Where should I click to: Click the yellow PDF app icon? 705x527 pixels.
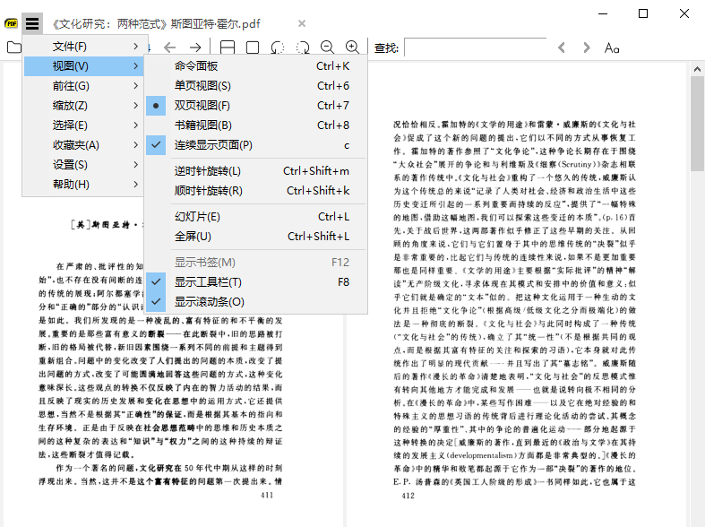11,23
